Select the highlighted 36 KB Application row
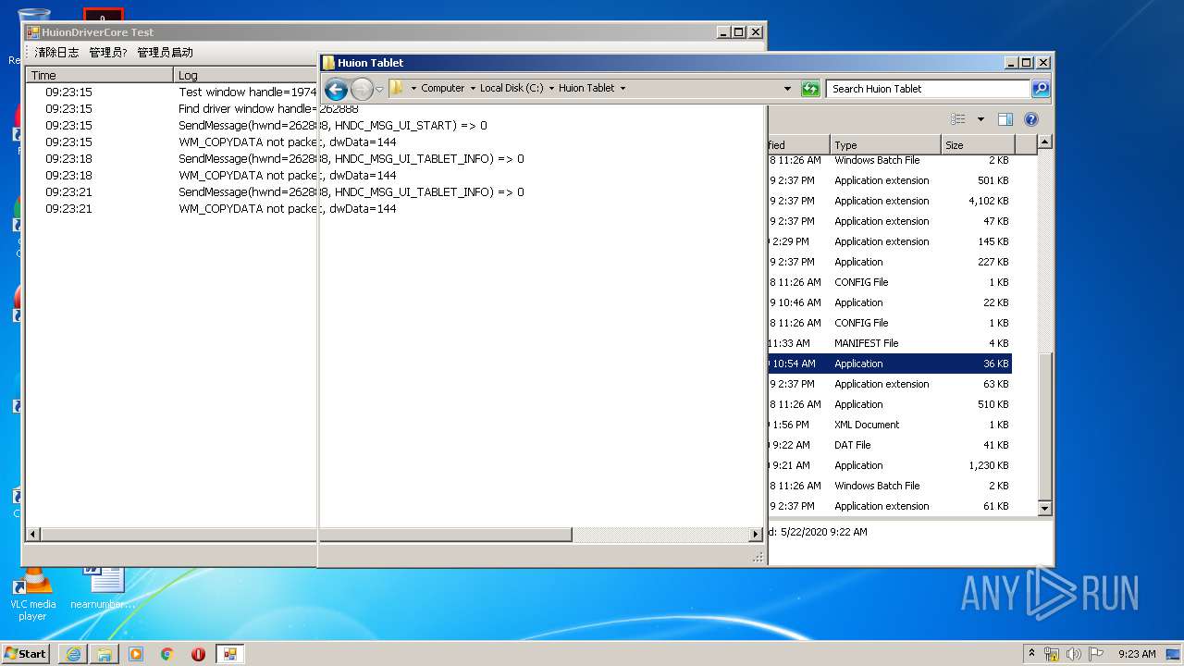 click(889, 364)
